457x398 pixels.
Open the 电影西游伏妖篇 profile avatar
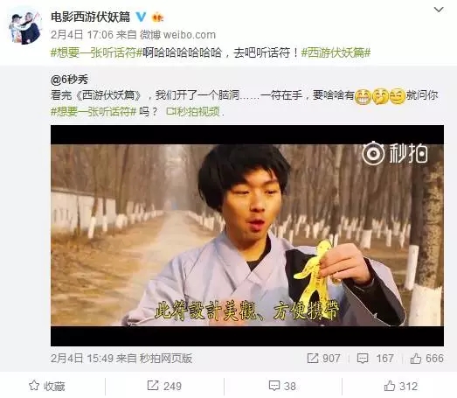tap(24, 27)
